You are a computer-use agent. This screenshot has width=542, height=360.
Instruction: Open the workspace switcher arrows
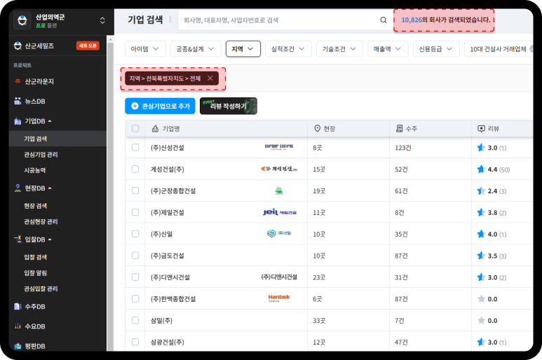(102, 20)
